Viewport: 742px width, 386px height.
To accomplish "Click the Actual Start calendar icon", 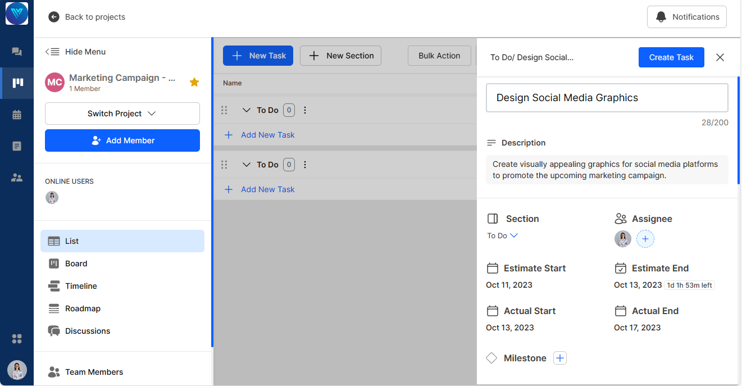I will tap(493, 311).
